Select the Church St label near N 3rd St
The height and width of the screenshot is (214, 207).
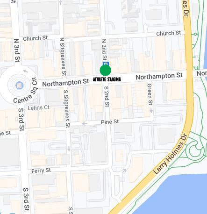(35, 38)
